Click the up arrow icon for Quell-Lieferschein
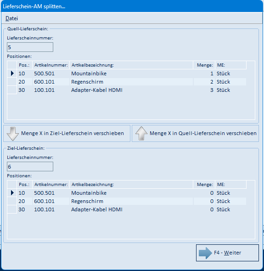Image resolution: width=264 pixels, height=271 pixels. [141, 133]
